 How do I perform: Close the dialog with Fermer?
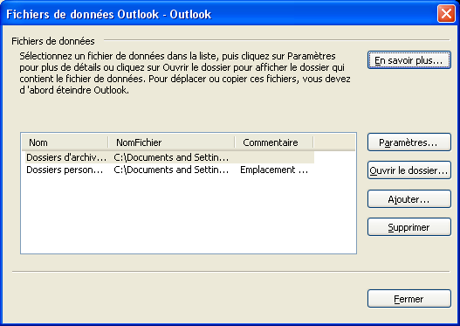(x=409, y=299)
